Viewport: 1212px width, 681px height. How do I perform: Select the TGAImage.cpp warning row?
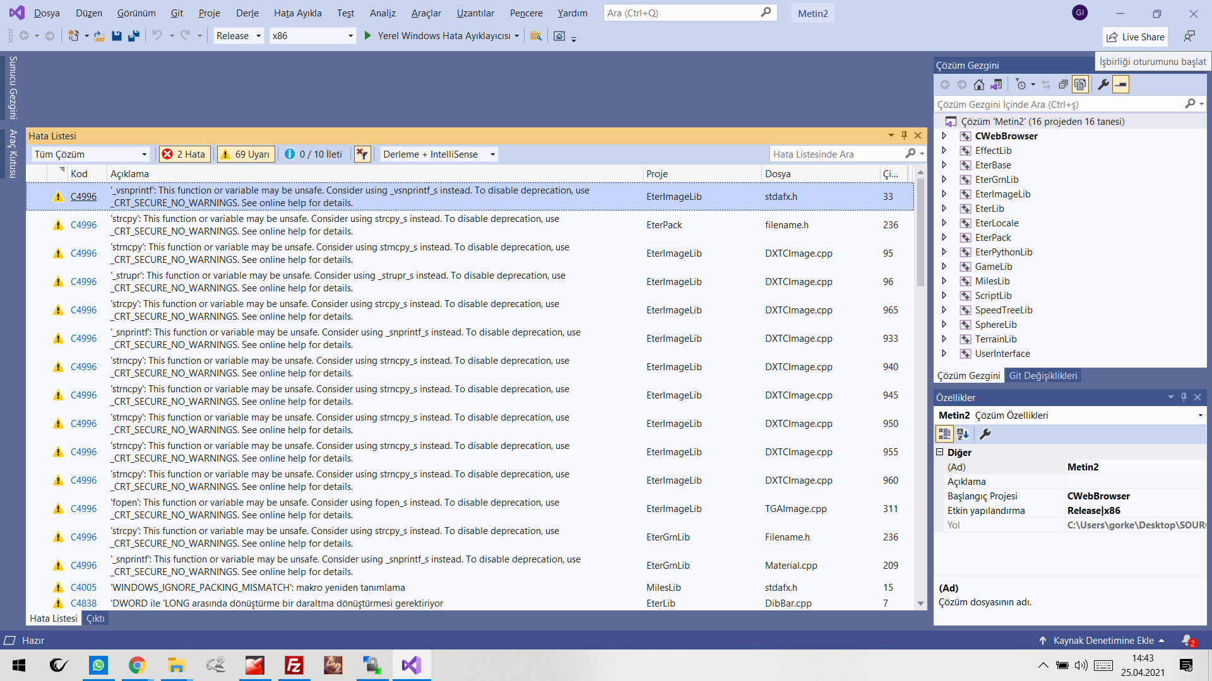(x=470, y=509)
